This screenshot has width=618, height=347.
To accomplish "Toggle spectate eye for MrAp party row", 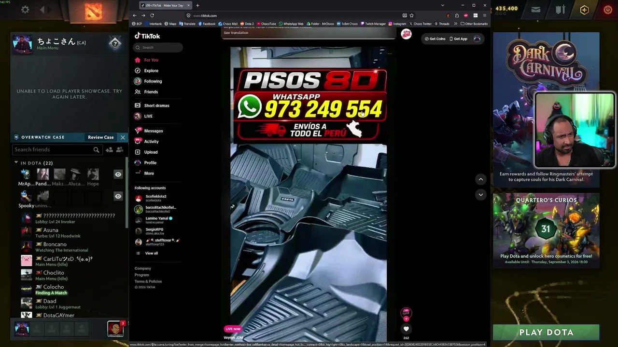I will pos(118,174).
